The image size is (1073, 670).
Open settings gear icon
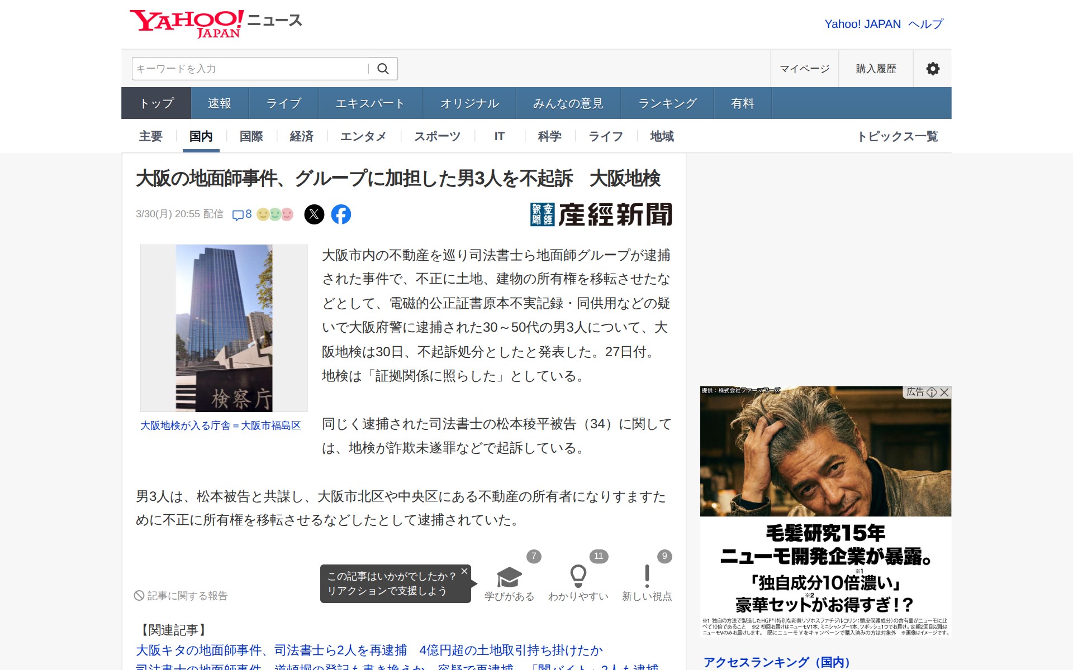pos(932,69)
